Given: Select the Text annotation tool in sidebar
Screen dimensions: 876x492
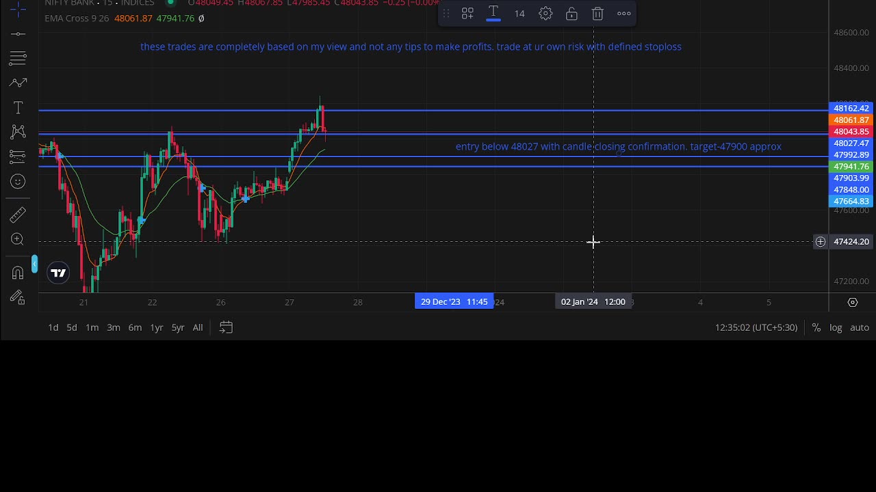Looking at the screenshot, I should 18,107.
